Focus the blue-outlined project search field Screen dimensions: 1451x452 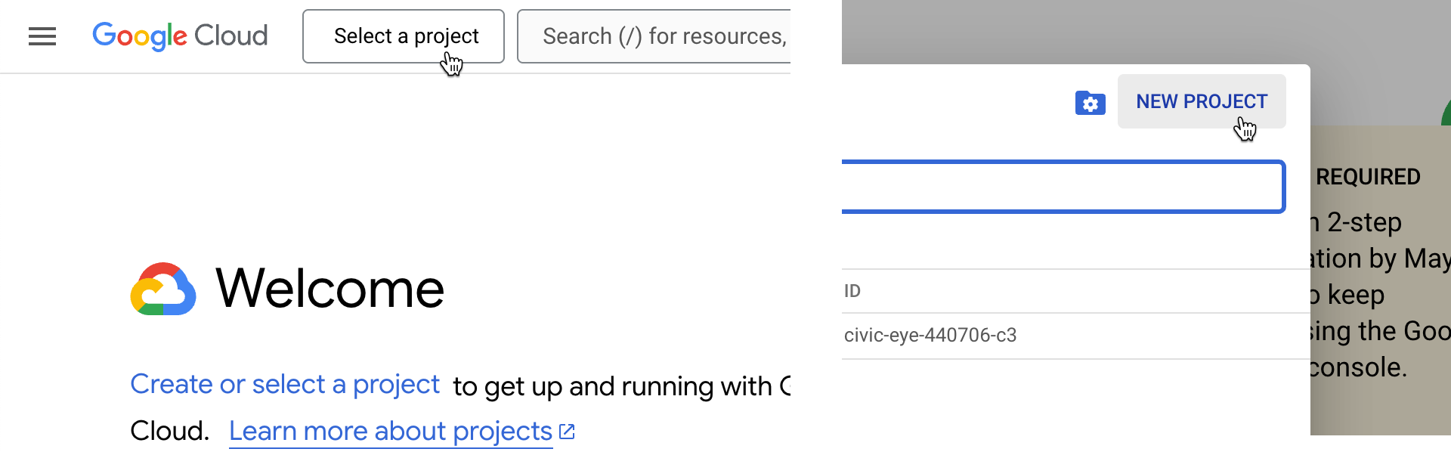coord(1062,187)
